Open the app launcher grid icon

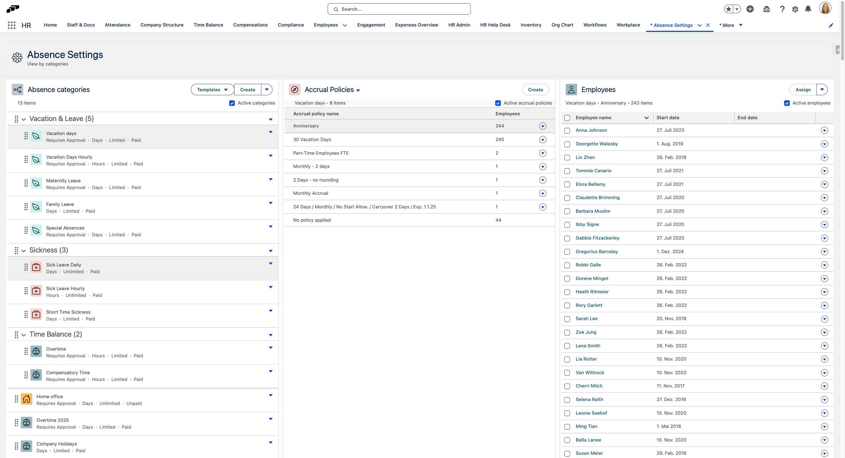tap(11, 25)
